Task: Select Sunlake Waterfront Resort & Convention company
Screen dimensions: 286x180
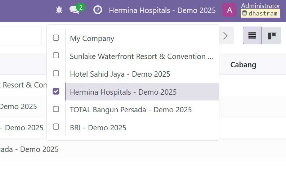Action: click(x=142, y=57)
